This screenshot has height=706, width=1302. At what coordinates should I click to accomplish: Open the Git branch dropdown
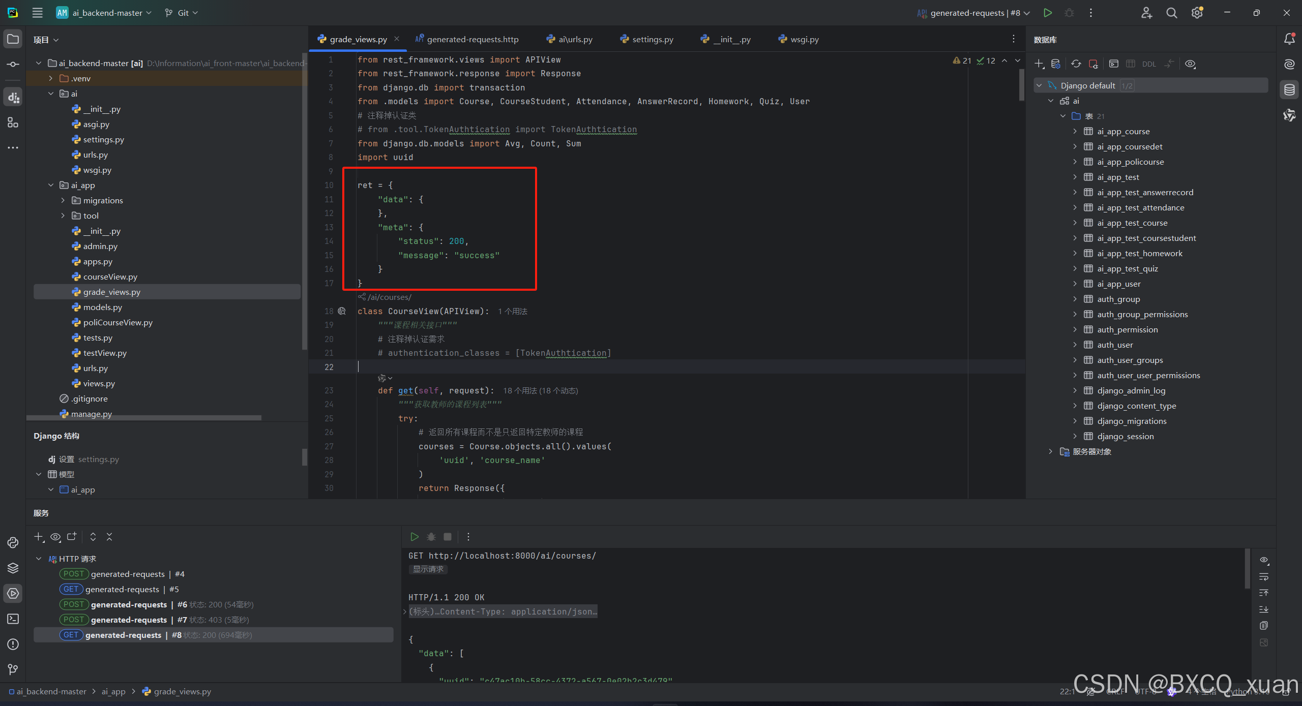[x=182, y=13]
